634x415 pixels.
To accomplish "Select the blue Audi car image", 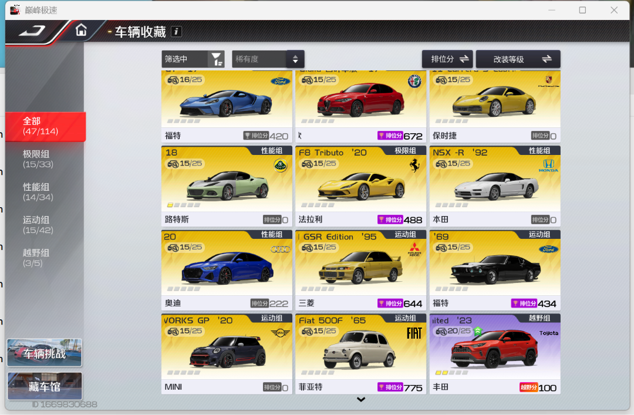I will pyautogui.click(x=227, y=268).
